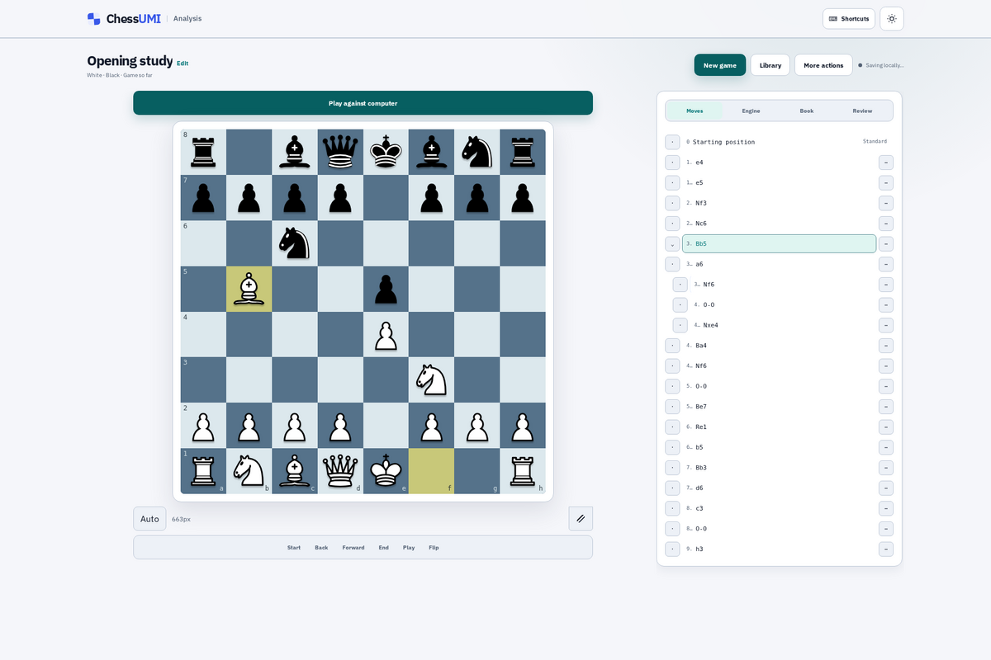The image size is (991, 660).
Task: Click the Analysis header link
Action: click(187, 18)
